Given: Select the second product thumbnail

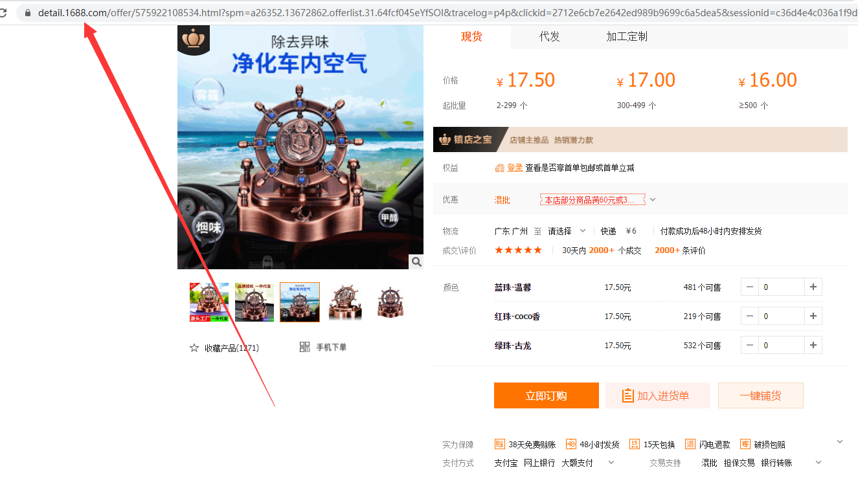Looking at the screenshot, I should point(254,302).
